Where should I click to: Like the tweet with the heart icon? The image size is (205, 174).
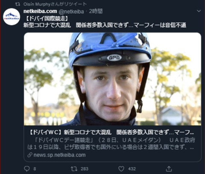121,169
